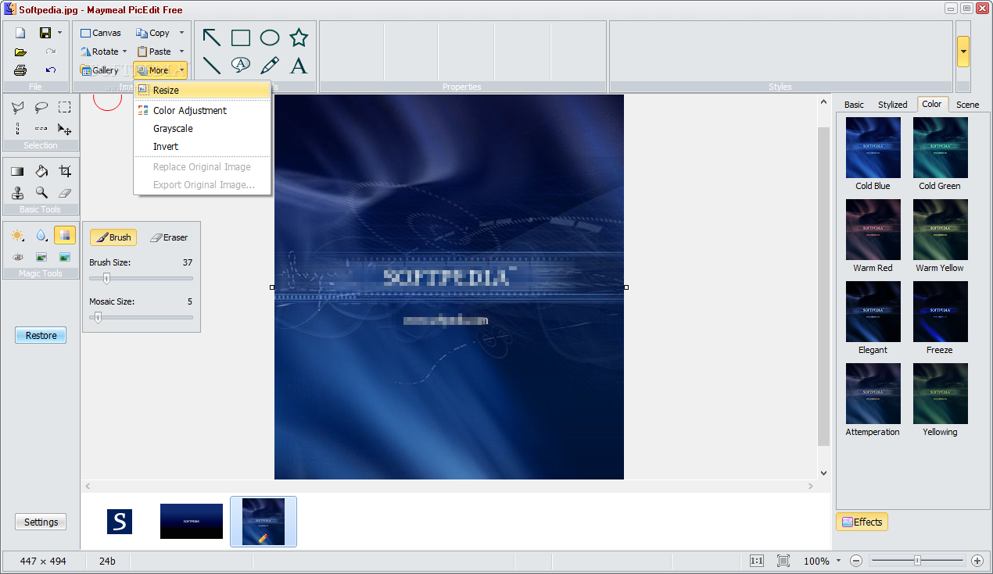Switch to the Scene effects tab

coord(967,105)
